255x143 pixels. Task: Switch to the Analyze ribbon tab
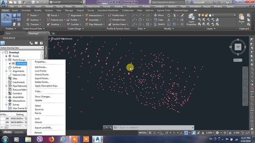click(49, 10)
